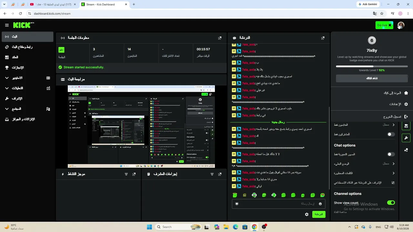Click the three-dots icon below the wrench
This screenshot has width=413, height=232.
pyautogui.click(x=406, y=150)
